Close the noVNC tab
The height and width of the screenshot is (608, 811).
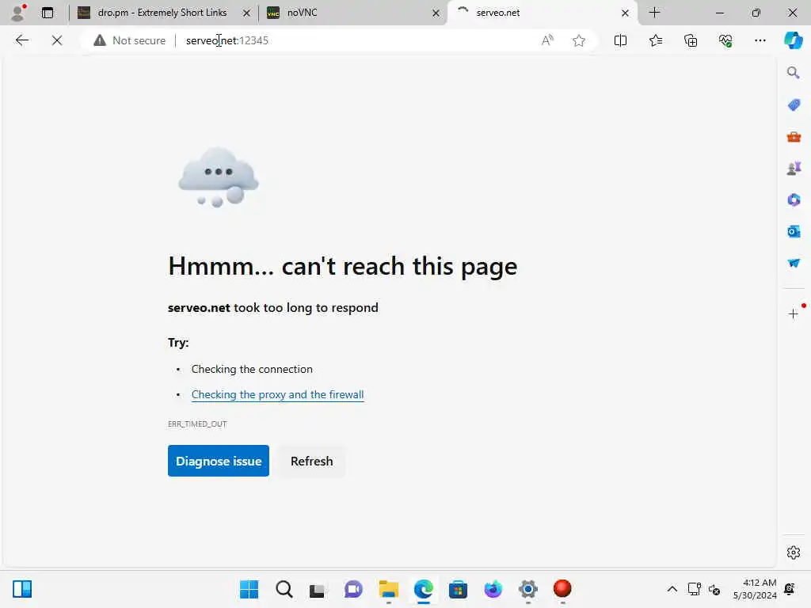[436, 13]
